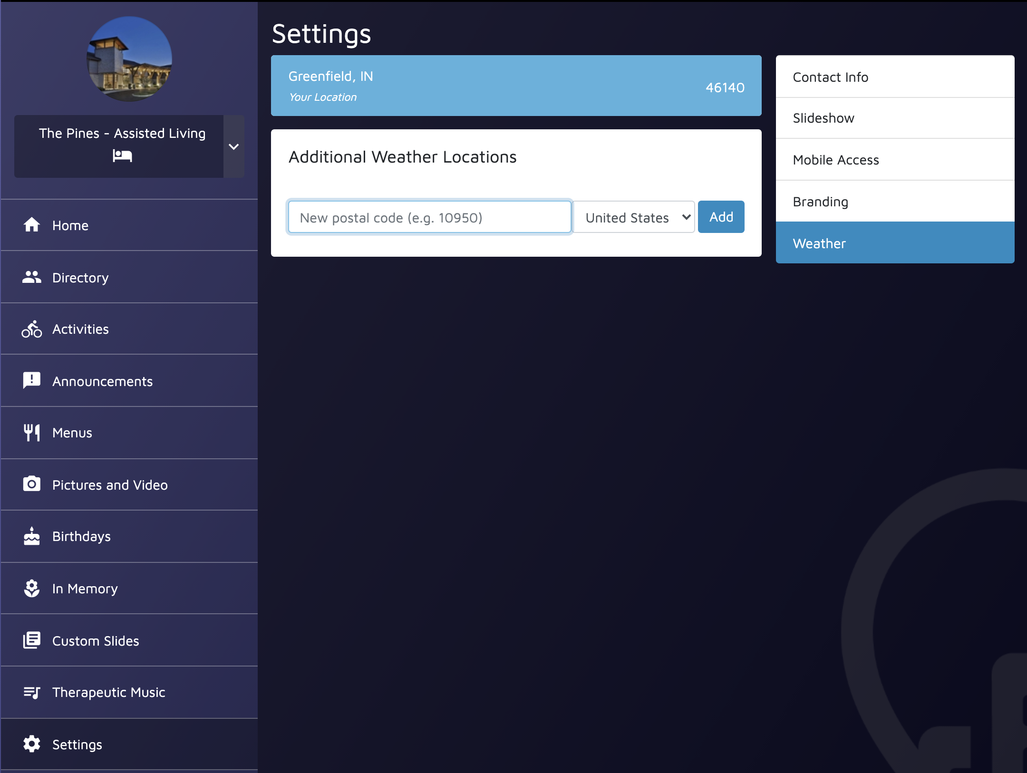
Task: Click the New postal code input field
Action: (429, 217)
